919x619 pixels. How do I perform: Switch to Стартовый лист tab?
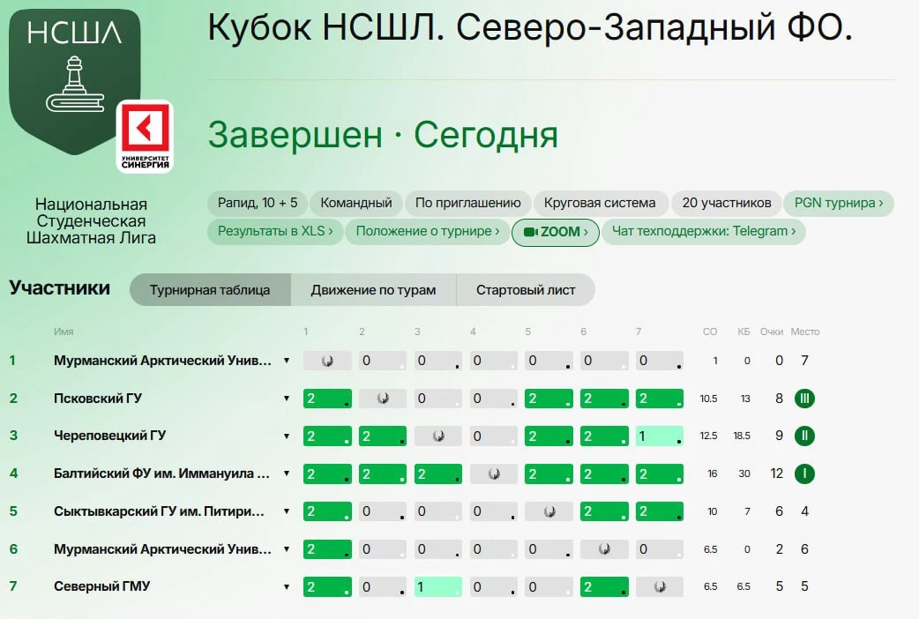(x=526, y=289)
